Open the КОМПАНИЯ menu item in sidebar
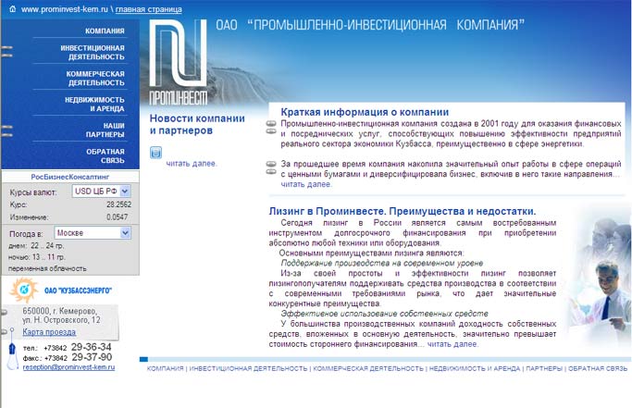 point(105,31)
